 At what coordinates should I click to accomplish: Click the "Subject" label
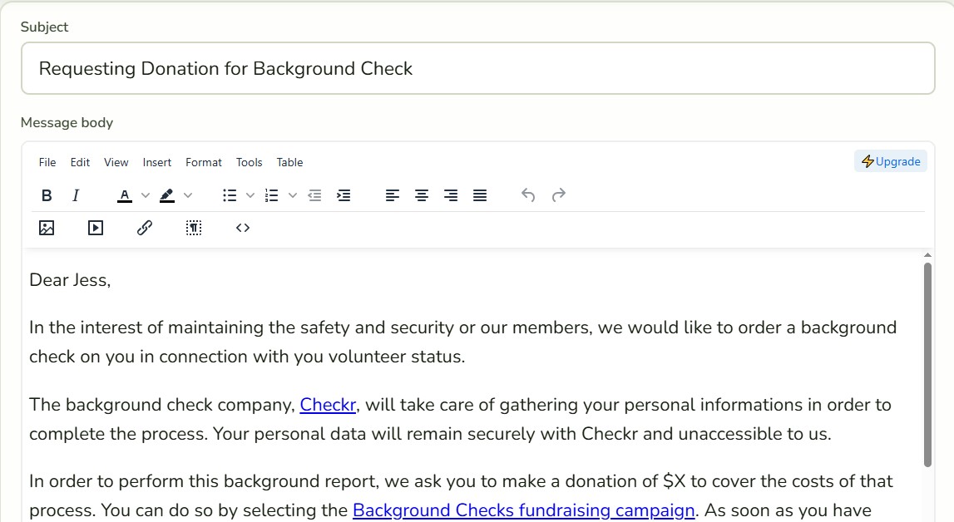(x=44, y=27)
